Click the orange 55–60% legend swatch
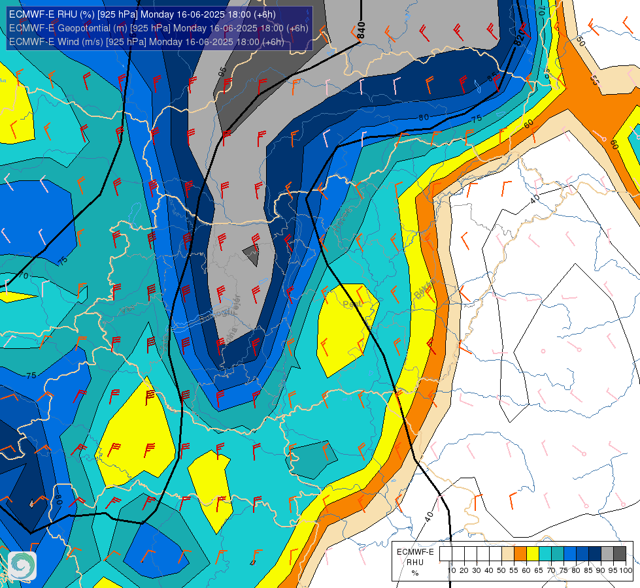This screenshot has height=588, width=640. 520,554
